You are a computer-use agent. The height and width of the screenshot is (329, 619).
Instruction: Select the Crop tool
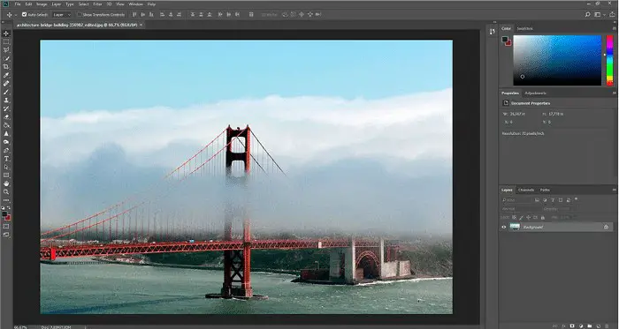click(6, 67)
